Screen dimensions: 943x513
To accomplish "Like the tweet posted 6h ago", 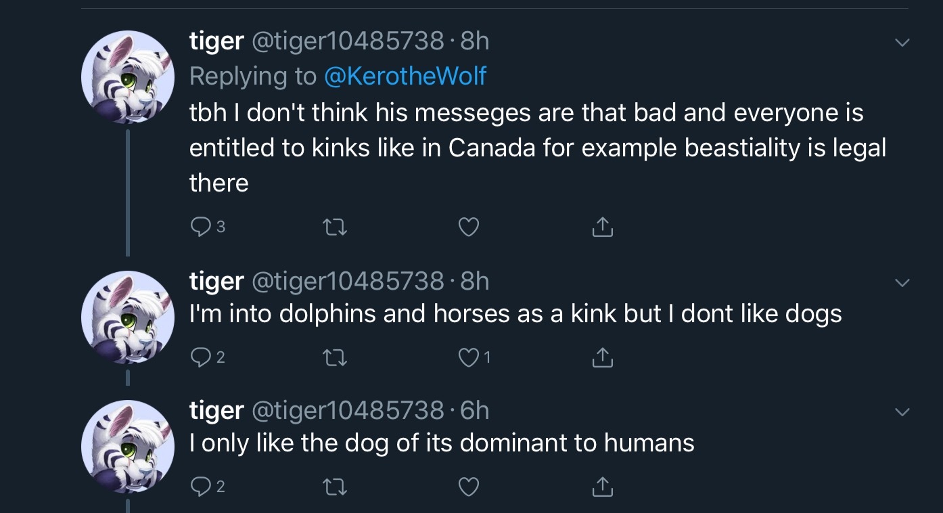I will pyautogui.click(x=469, y=487).
